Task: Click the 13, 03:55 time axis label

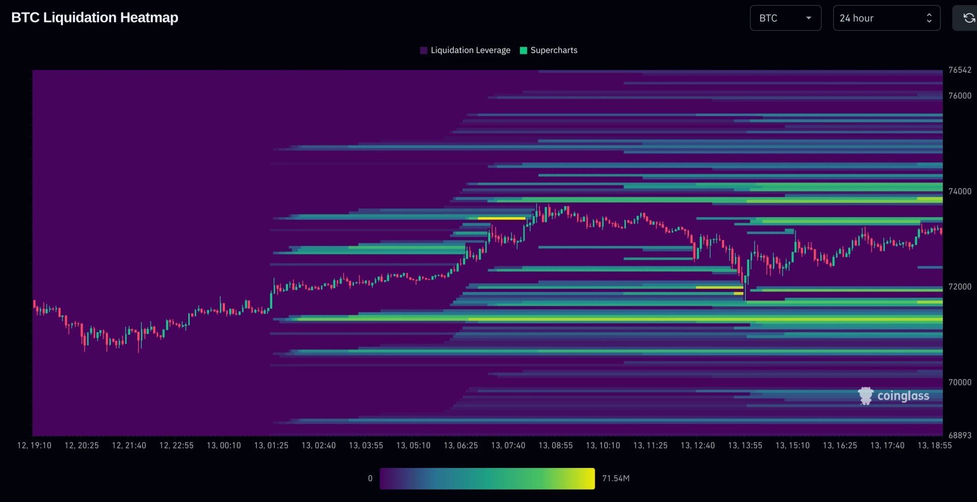Action: point(366,446)
